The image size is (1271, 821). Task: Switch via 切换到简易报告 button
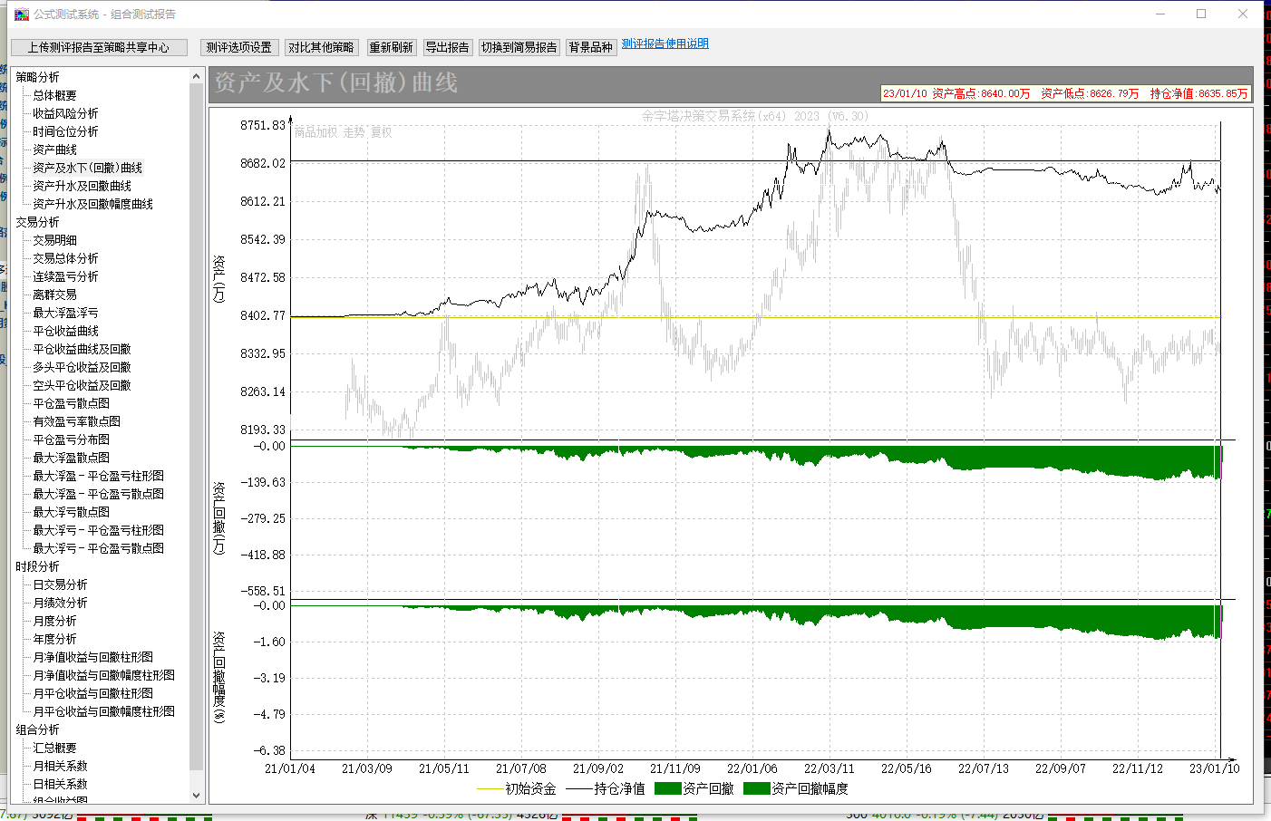(x=519, y=48)
